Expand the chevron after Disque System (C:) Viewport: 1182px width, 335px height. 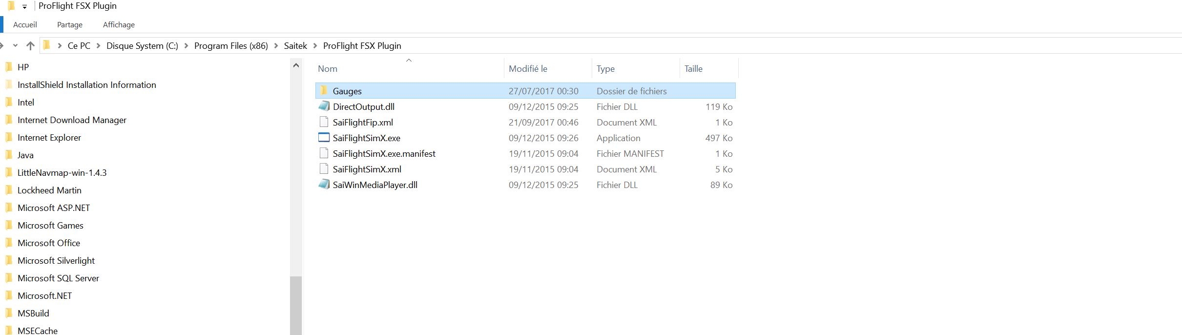pyautogui.click(x=186, y=46)
